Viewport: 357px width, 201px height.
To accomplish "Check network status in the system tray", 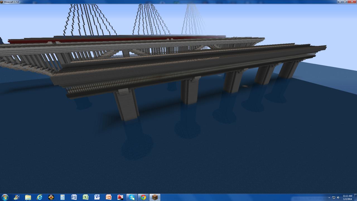I will (334, 197).
